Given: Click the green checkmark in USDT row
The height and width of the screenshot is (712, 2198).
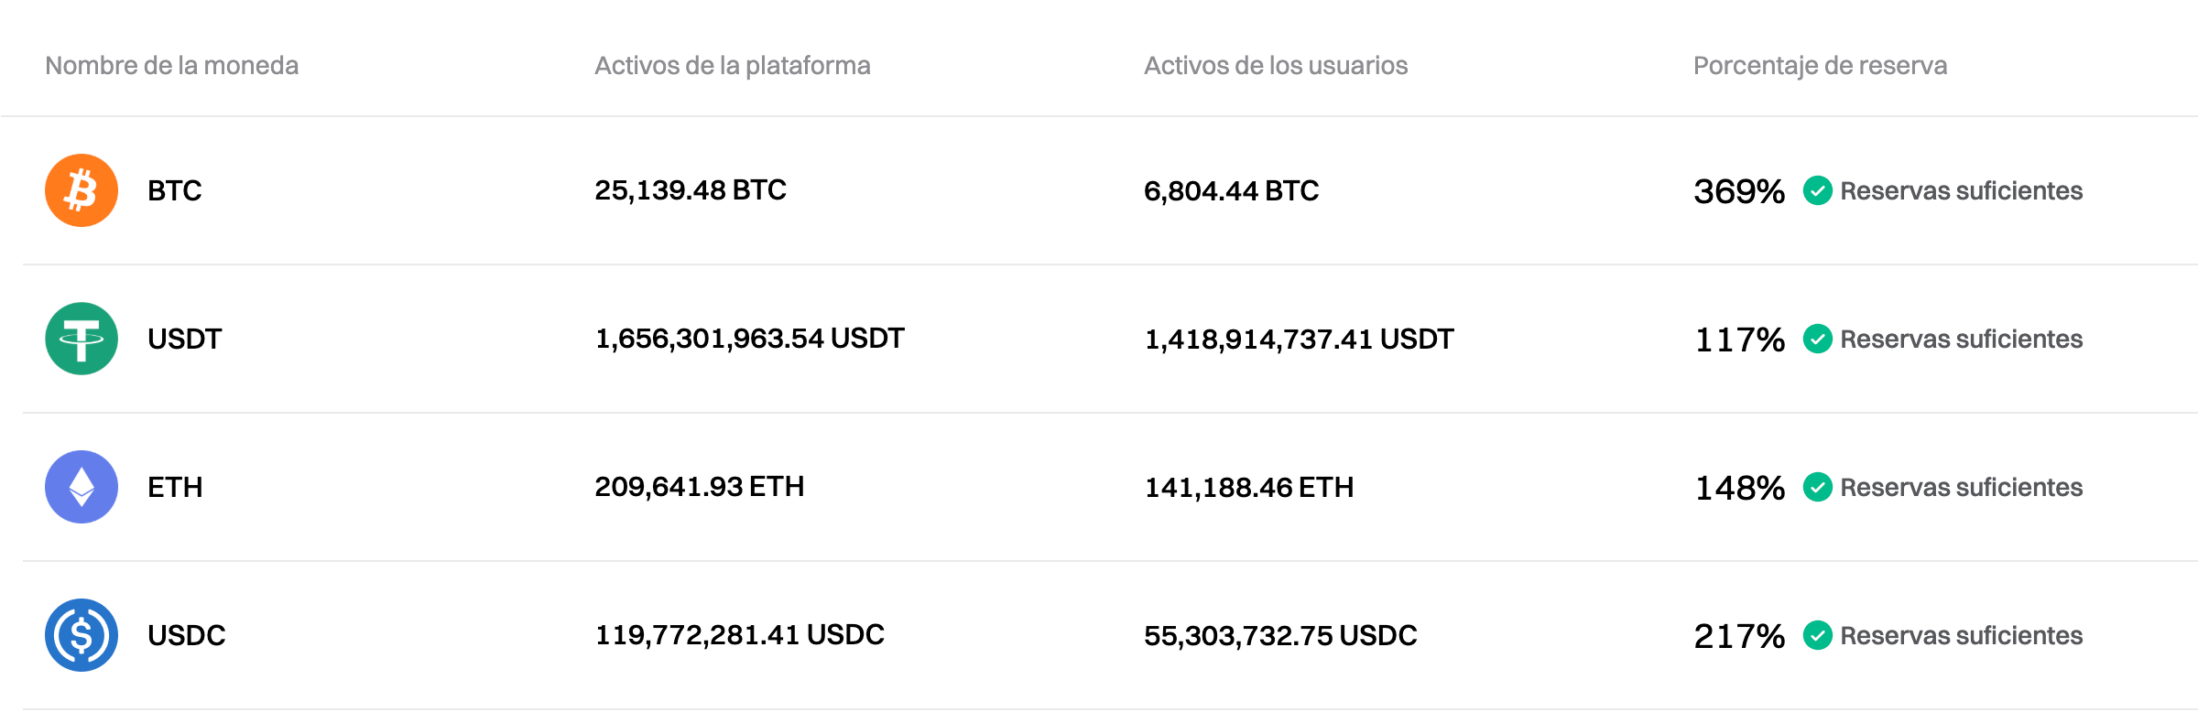Looking at the screenshot, I should (x=1817, y=339).
